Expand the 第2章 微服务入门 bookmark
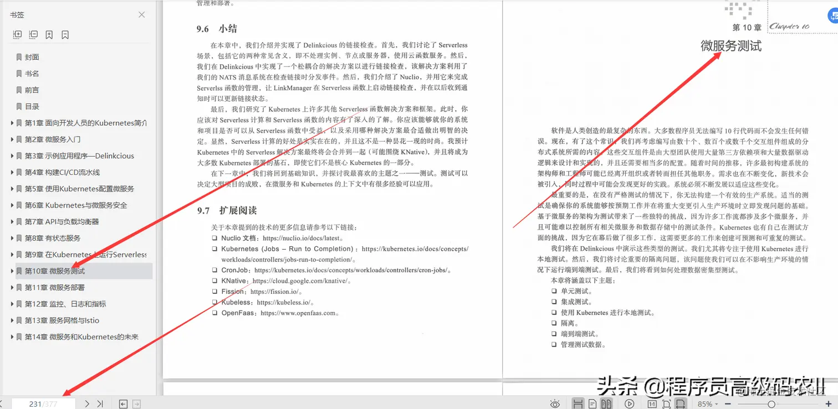This screenshot has width=838, height=409. tap(12, 139)
